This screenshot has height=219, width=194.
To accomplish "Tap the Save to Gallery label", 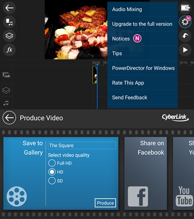I will point(33,148).
